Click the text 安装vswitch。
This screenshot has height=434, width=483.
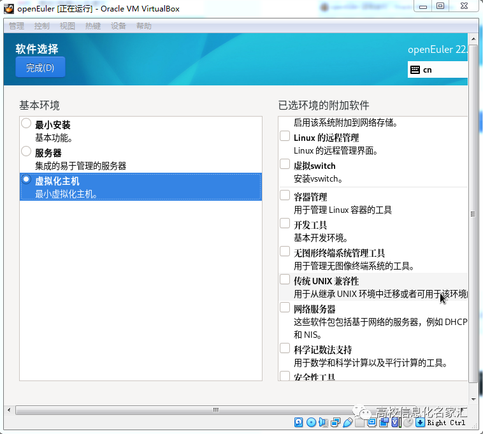318,178
